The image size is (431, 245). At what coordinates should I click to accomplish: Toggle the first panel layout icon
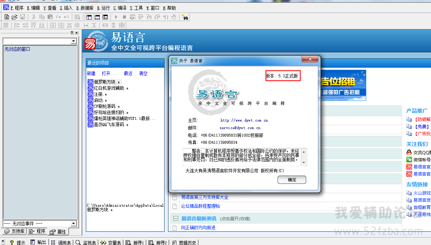tap(89, 17)
